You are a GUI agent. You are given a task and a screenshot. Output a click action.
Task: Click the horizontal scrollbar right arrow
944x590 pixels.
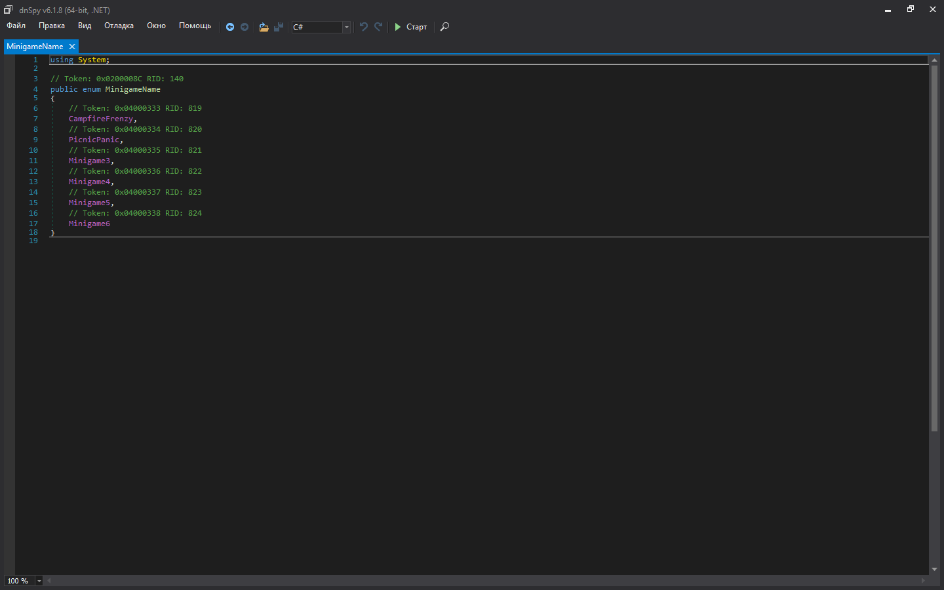tap(924, 581)
